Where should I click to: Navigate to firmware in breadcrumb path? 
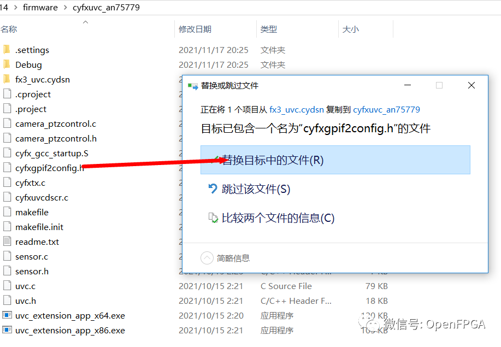click(x=41, y=7)
